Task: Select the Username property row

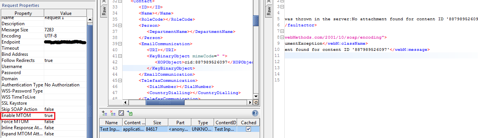Action: click(44, 67)
